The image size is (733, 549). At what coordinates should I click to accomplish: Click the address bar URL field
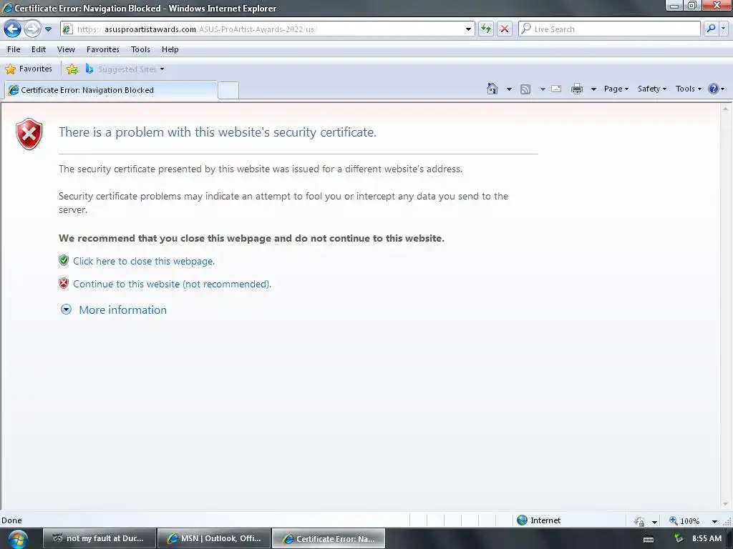(268, 29)
